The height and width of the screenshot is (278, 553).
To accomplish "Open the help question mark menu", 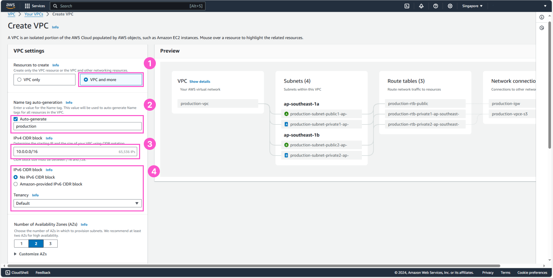I will pyautogui.click(x=436, y=6).
